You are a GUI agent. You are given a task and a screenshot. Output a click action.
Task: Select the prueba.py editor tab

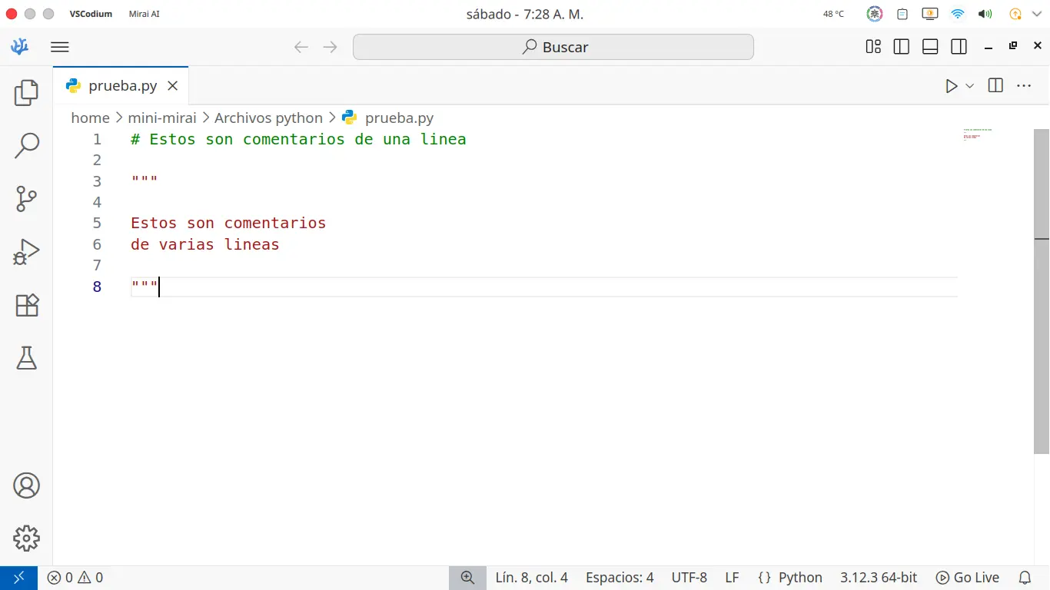click(121, 86)
